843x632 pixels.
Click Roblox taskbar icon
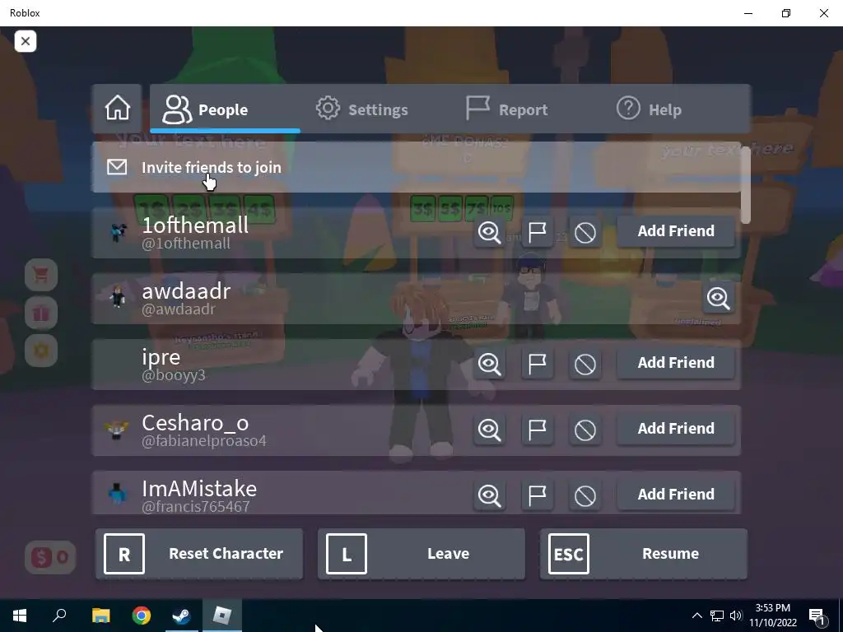222,616
